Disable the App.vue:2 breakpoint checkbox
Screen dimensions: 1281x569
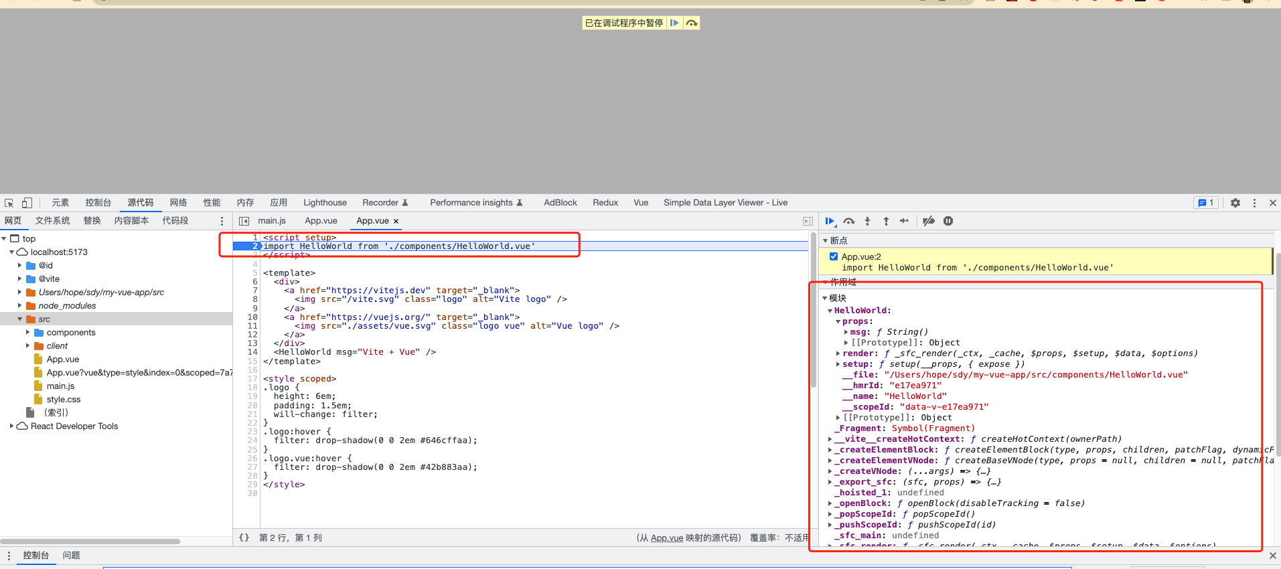834,256
